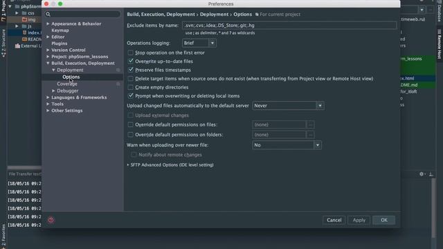Open the help question mark icon

(51, 220)
